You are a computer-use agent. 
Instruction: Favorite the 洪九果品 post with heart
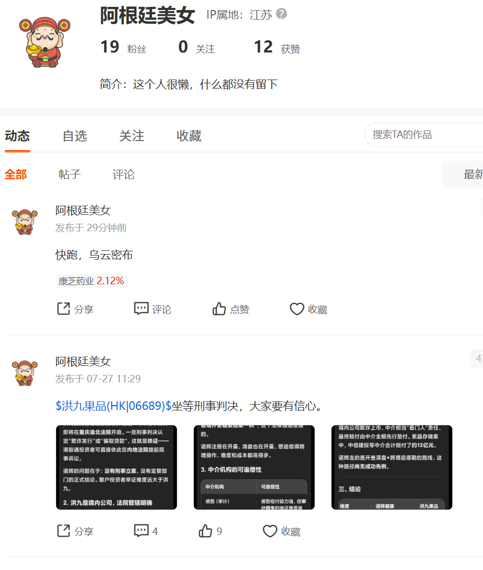pyautogui.click(x=281, y=531)
